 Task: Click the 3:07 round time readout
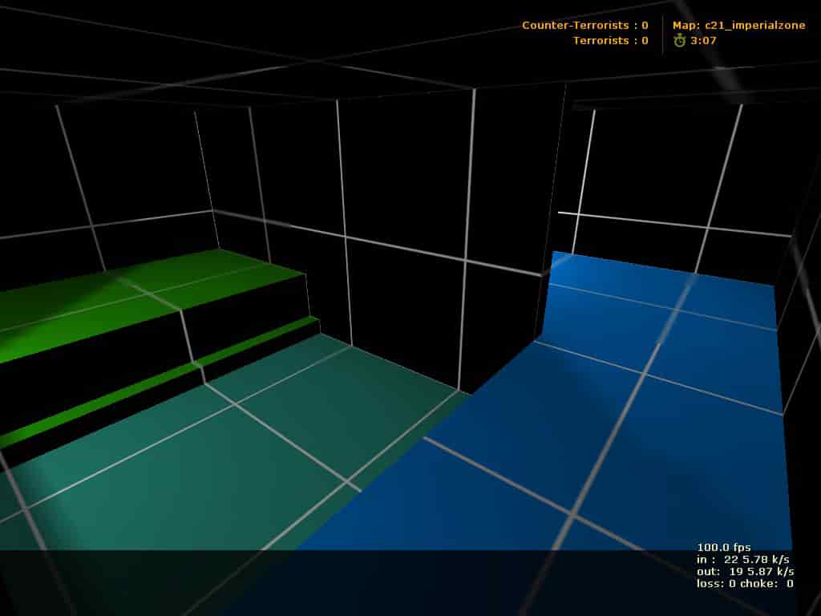pyautogui.click(x=703, y=40)
